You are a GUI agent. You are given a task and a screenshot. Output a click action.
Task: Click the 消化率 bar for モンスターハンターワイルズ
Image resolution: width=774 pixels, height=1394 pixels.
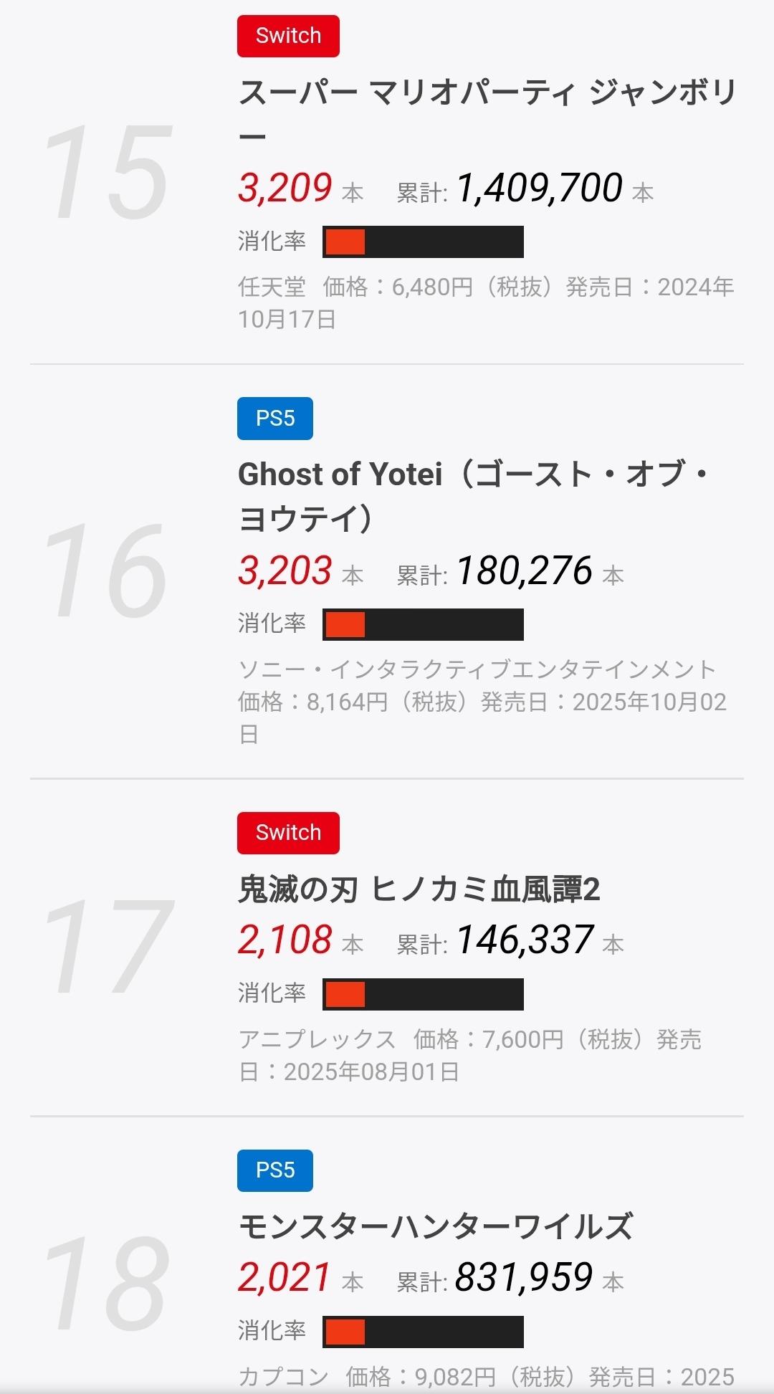pos(423,1332)
